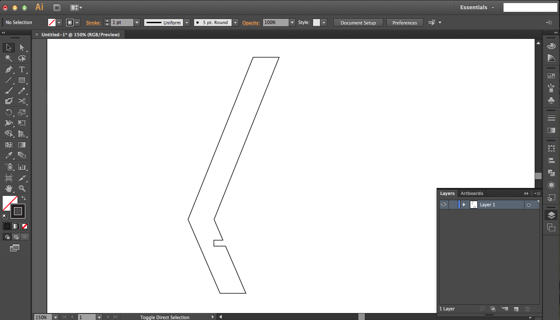The width and height of the screenshot is (560, 320).
Task: Choose the Scissors tool
Action: coord(22,101)
